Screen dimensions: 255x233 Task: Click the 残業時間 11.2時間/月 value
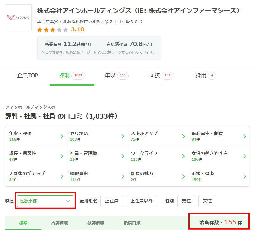68,44
